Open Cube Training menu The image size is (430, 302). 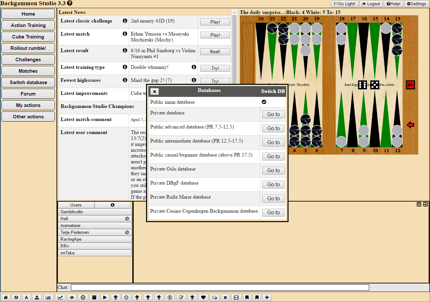[28, 37]
